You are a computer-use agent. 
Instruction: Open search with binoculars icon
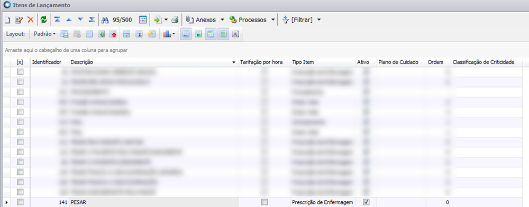click(x=105, y=20)
